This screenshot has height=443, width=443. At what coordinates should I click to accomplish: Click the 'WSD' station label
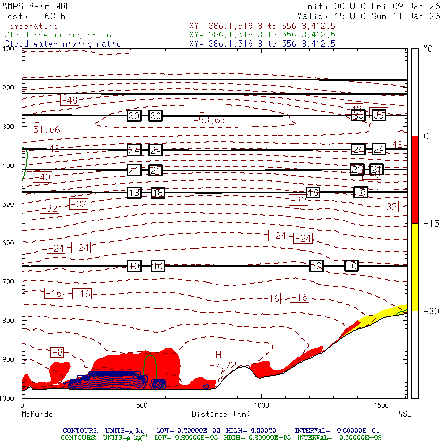pyautogui.click(x=405, y=414)
